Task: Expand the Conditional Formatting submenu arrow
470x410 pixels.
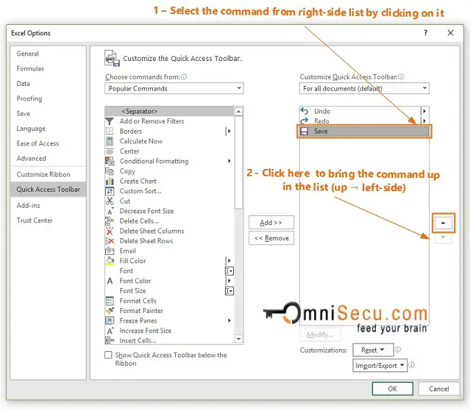Action: pos(229,161)
